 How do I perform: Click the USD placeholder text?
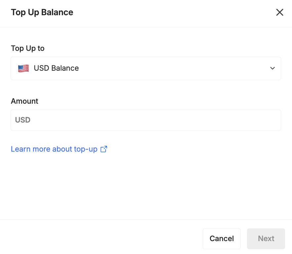(23, 120)
